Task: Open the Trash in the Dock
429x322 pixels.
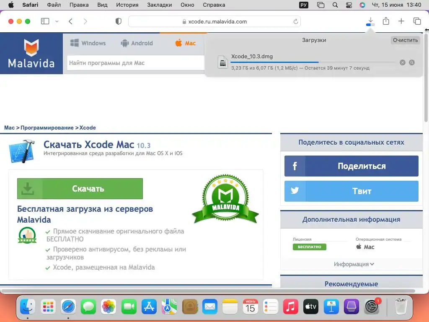Action: [401, 306]
